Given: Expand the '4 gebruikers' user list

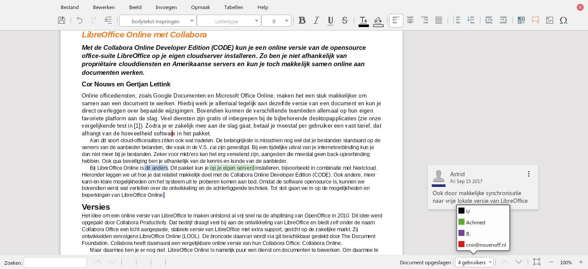Looking at the screenshot, I should tap(474, 262).
